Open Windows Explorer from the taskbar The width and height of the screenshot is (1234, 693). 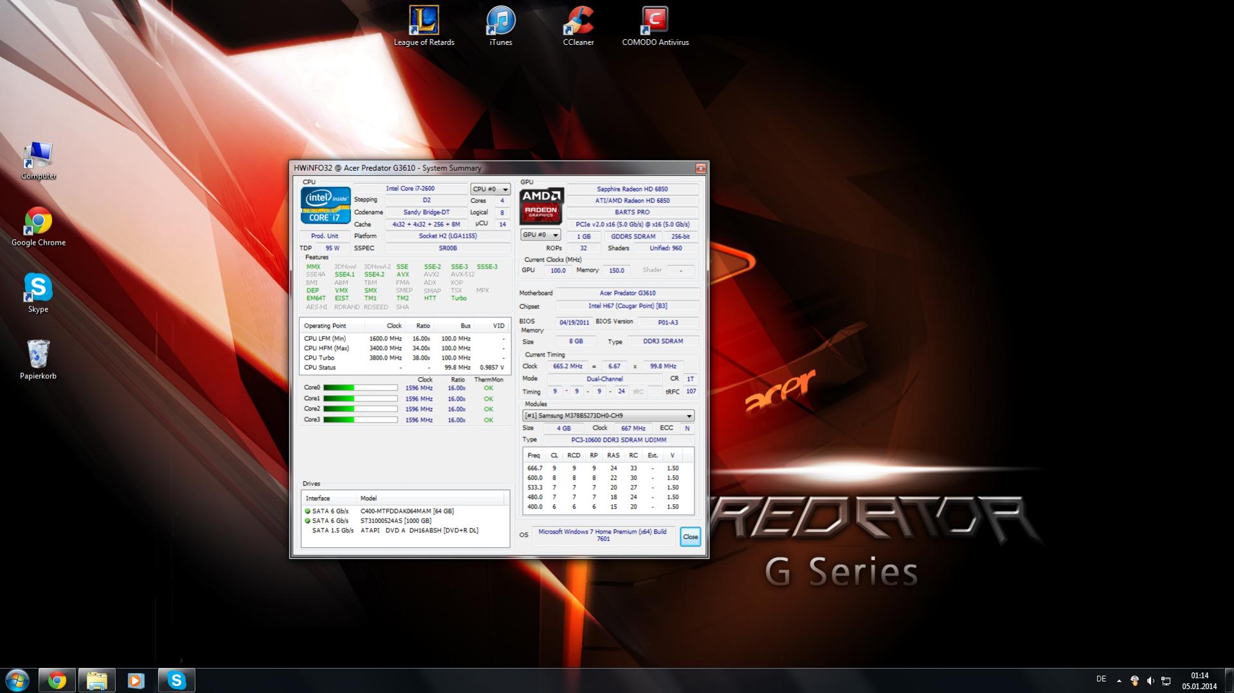pos(96,680)
